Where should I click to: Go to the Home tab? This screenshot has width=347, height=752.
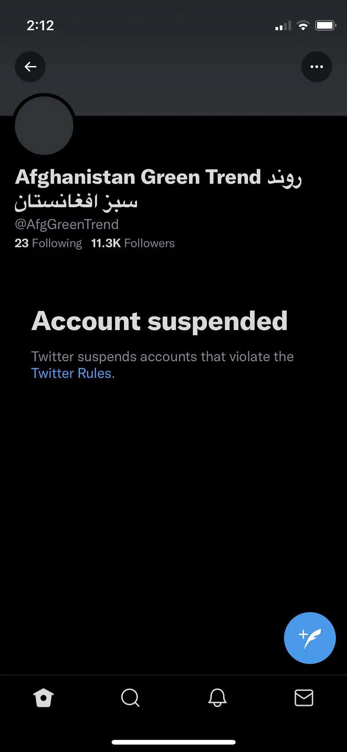[43, 698]
